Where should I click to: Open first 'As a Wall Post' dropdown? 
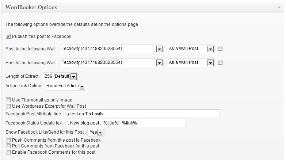pyautogui.click(x=210, y=49)
